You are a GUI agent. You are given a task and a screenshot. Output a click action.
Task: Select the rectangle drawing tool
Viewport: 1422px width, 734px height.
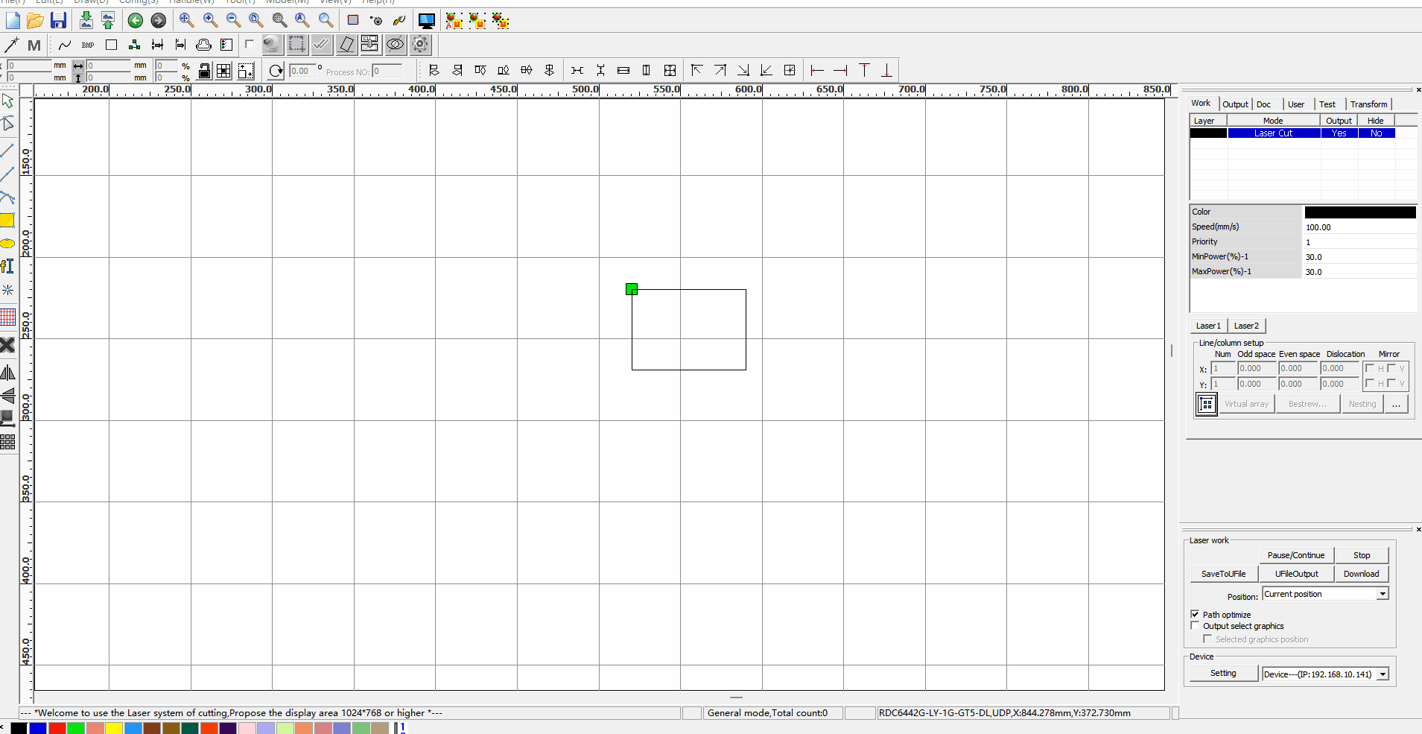click(7, 221)
